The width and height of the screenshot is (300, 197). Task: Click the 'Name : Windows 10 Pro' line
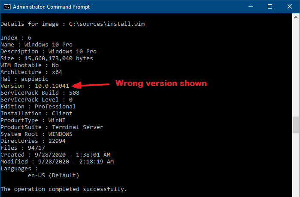pos(36,44)
